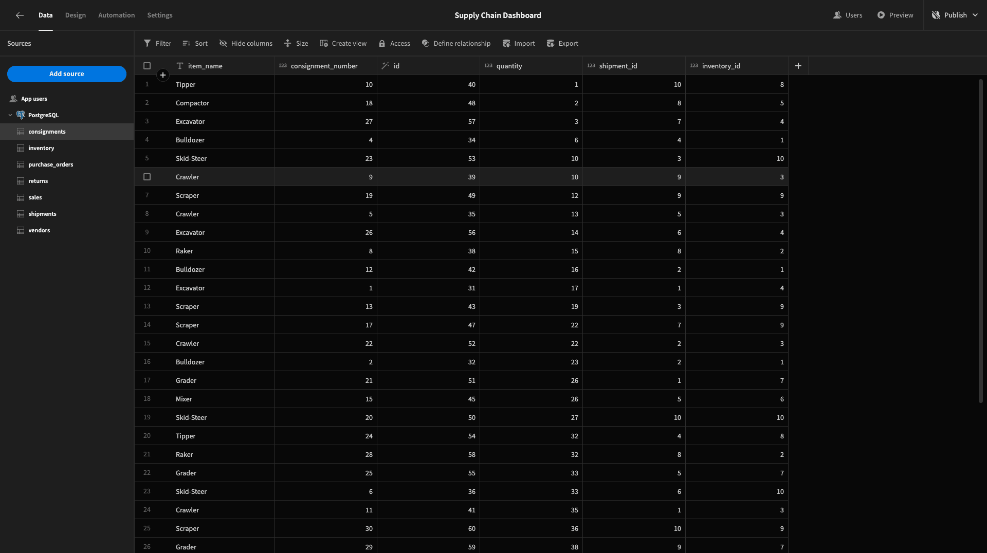
Task: Click consignment_number cell with value 21
Action: tap(325, 380)
